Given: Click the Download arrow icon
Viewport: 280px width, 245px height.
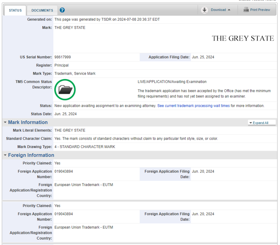Looking at the screenshot, I should click(x=204, y=10).
